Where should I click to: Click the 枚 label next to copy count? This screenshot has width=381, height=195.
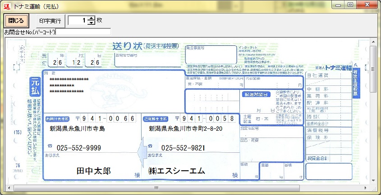point(99,20)
